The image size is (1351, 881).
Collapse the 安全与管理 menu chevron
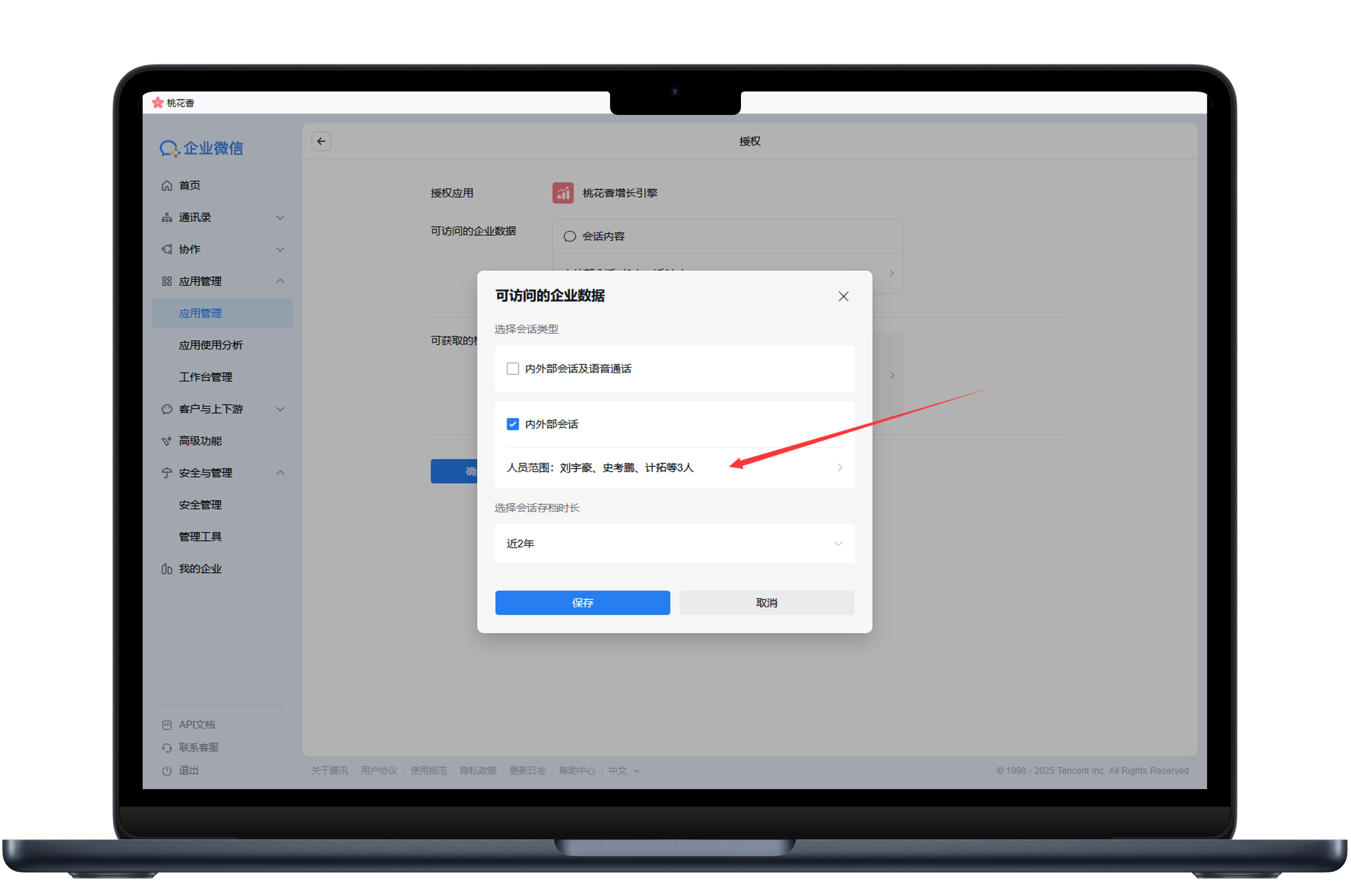coord(280,473)
